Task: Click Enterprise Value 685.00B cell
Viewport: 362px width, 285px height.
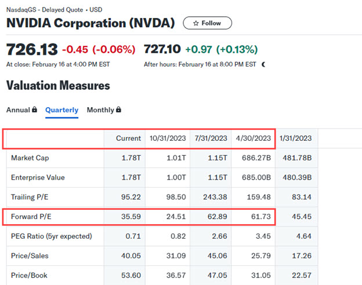Action: pyautogui.click(x=256, y=177)
